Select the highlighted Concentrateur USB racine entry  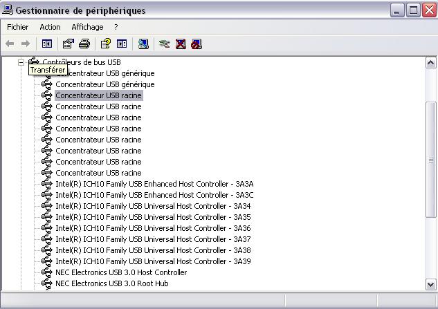point(98,95)
